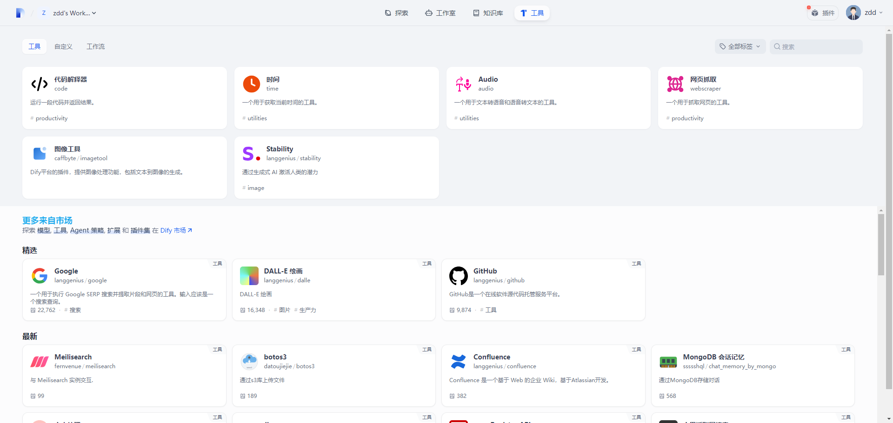The height and width of the screenshot is (423, 893).
Task: Switch to the 工作流 sub-tab
Action: click(95, 46)
